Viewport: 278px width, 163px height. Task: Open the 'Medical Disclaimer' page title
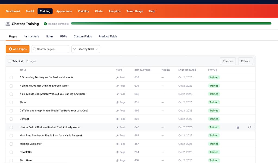30,144
